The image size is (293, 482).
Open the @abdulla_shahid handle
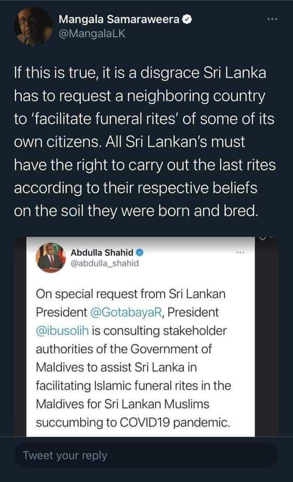tap(105, 264)
